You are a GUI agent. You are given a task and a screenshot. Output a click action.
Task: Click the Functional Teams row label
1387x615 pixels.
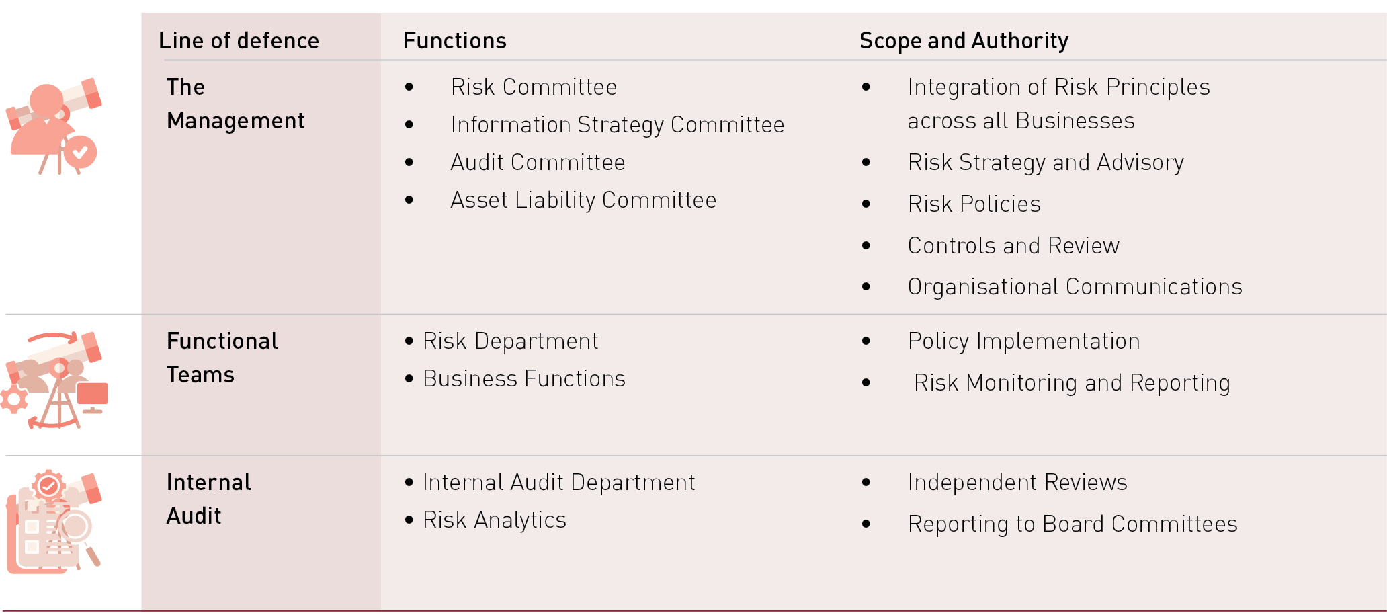222,358
